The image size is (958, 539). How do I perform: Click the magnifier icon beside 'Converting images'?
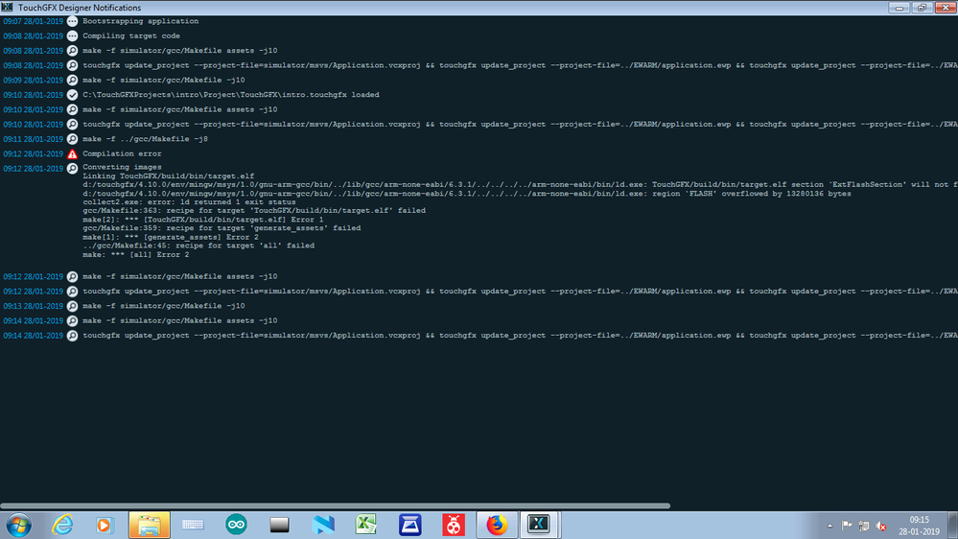(x=72, y=169)
